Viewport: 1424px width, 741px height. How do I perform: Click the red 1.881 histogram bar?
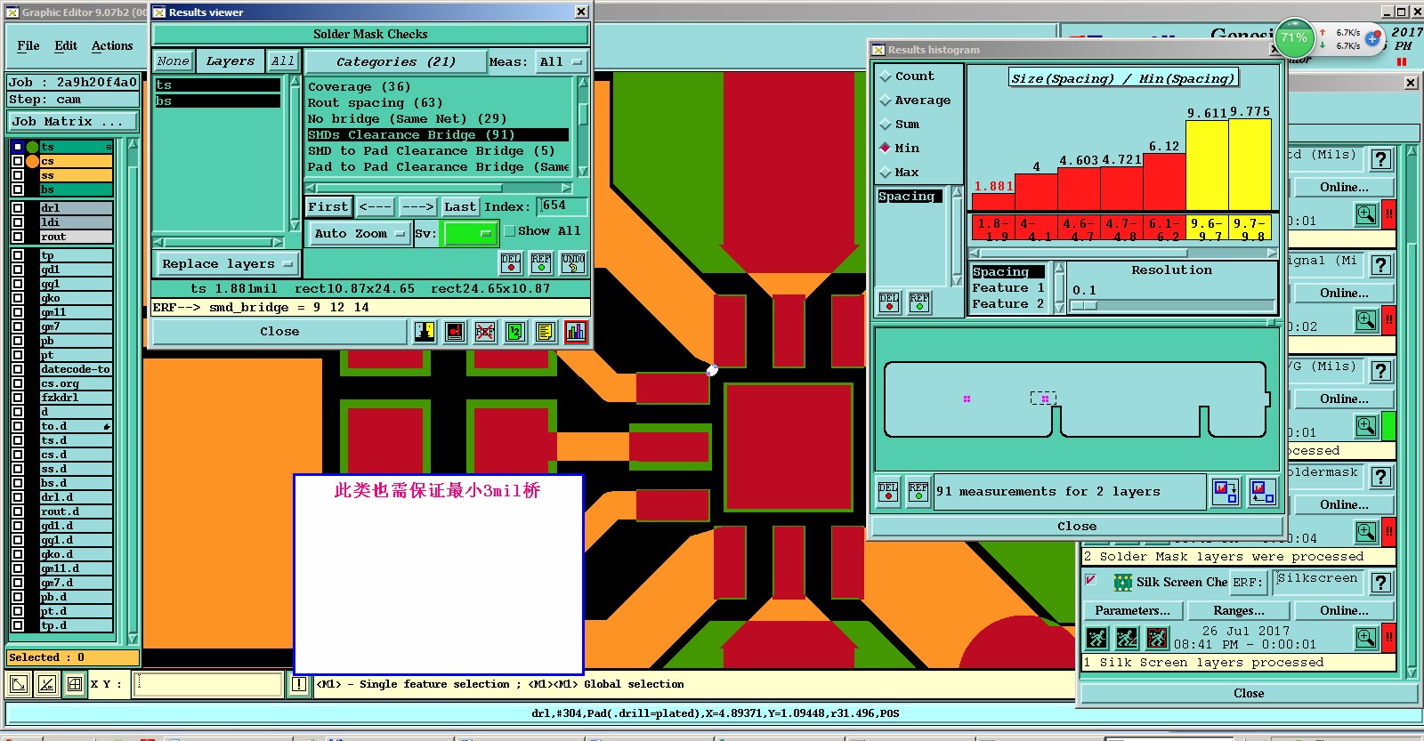(993, 202)
